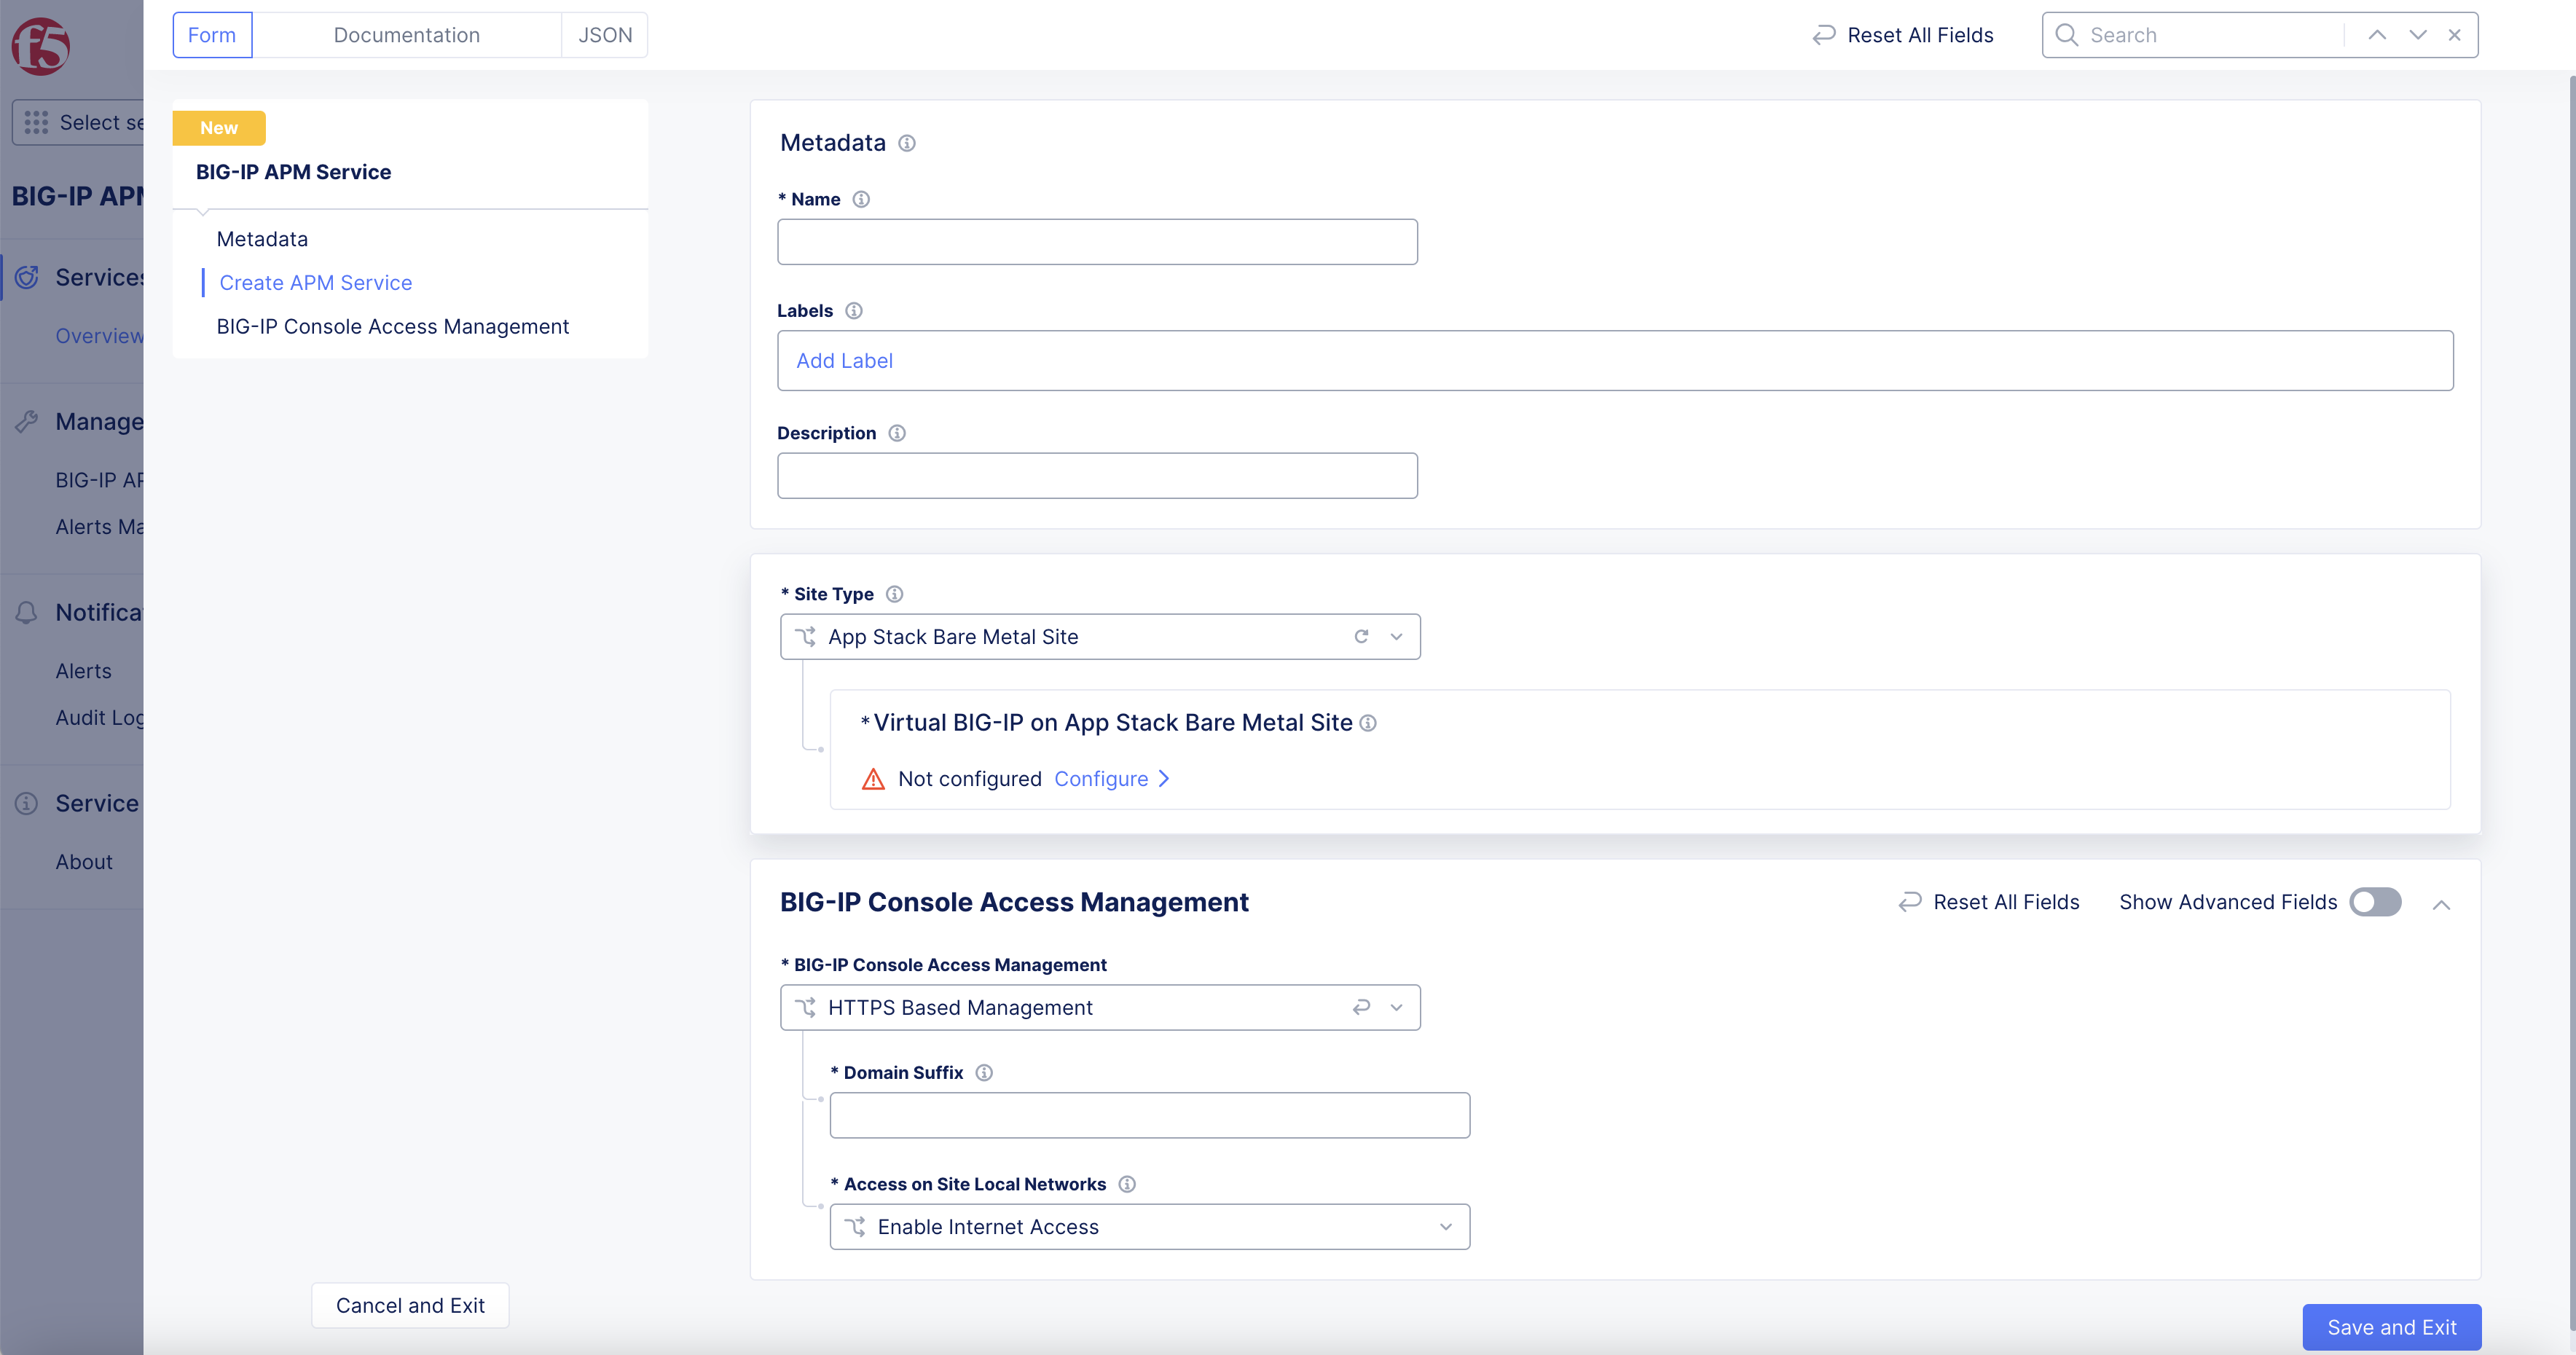The image size is (2576, 1355).
Task: Click the Domain Suffix input field
Action: point(1149,1115)
